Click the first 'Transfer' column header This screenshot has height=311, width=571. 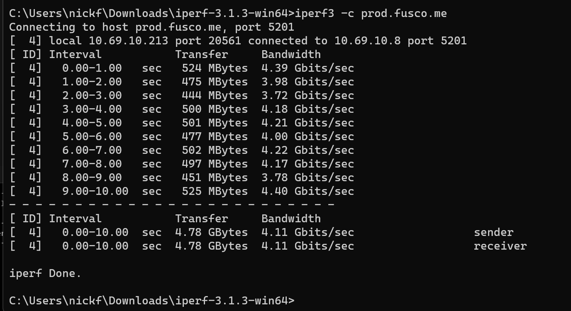(x=201, y=55)
